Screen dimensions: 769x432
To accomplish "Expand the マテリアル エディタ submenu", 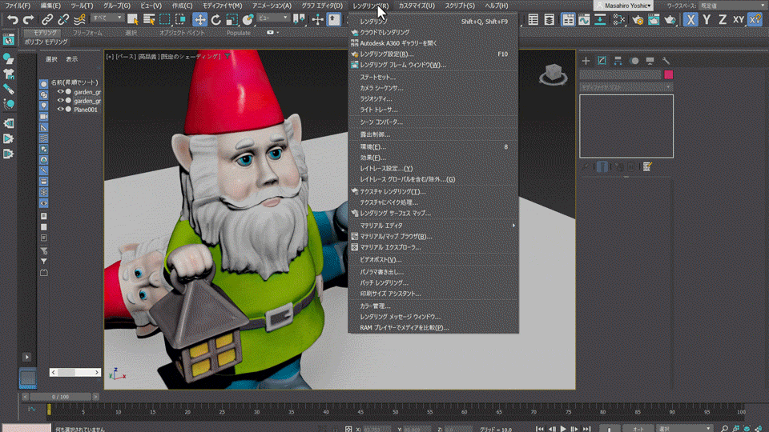I will click(x=433, y=226).
